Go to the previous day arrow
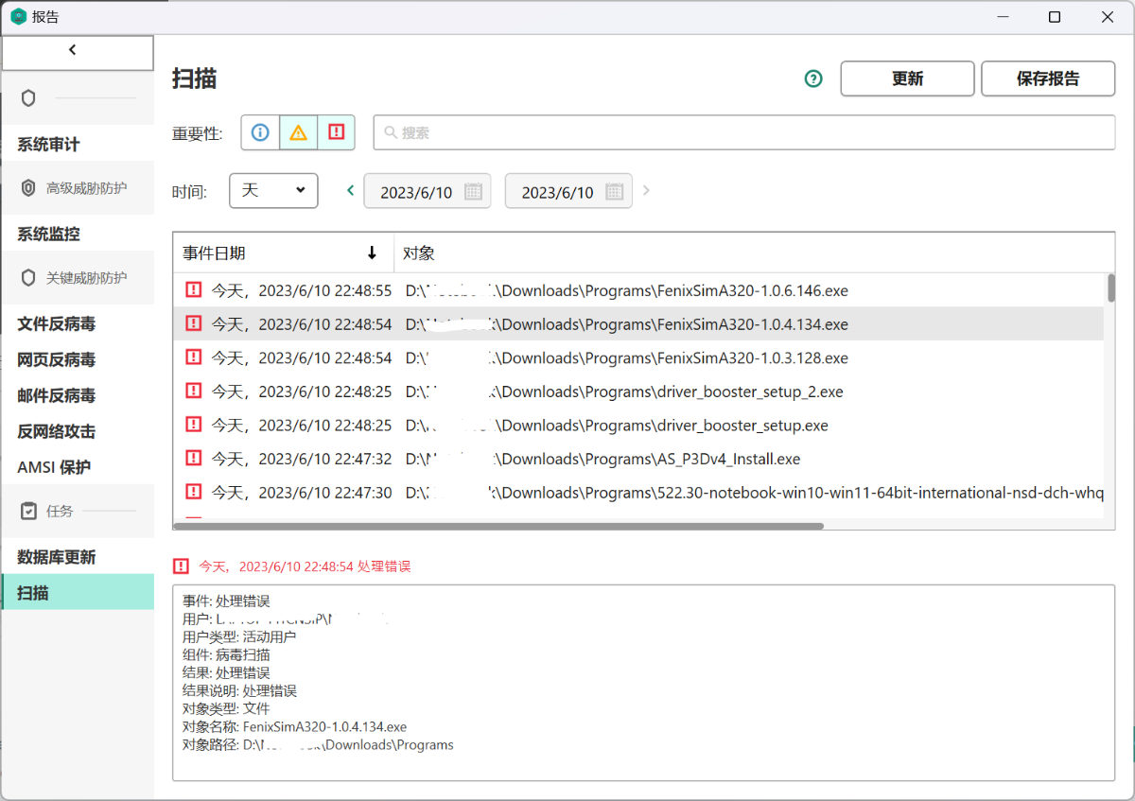This screenshot has height=801, width=1135. (x=351, y=191)
